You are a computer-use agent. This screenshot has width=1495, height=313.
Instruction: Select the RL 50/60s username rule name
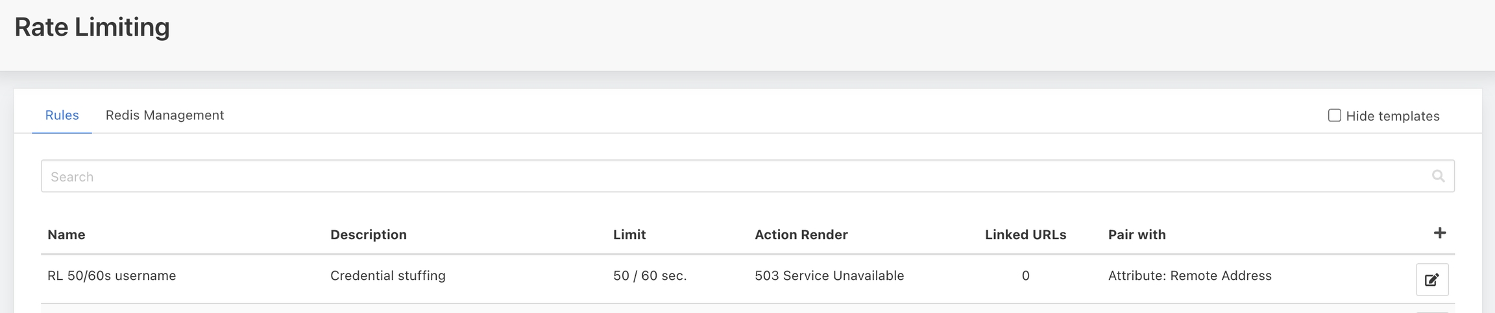(x=112, y=276)
